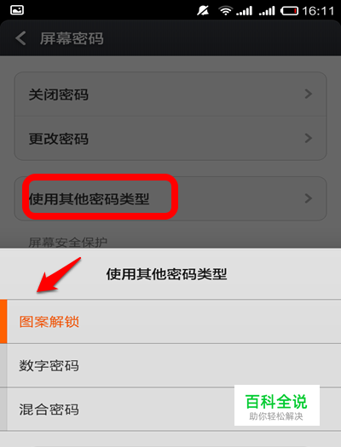Open the screenshot notification icon
The image size is (341, 447).
pos(17,10)
